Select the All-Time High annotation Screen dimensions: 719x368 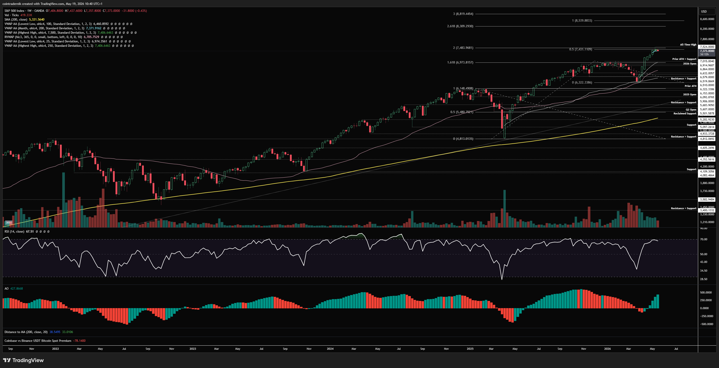tap(688, 45)
